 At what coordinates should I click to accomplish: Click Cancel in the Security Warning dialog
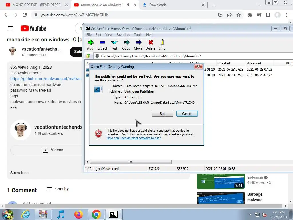187,113
